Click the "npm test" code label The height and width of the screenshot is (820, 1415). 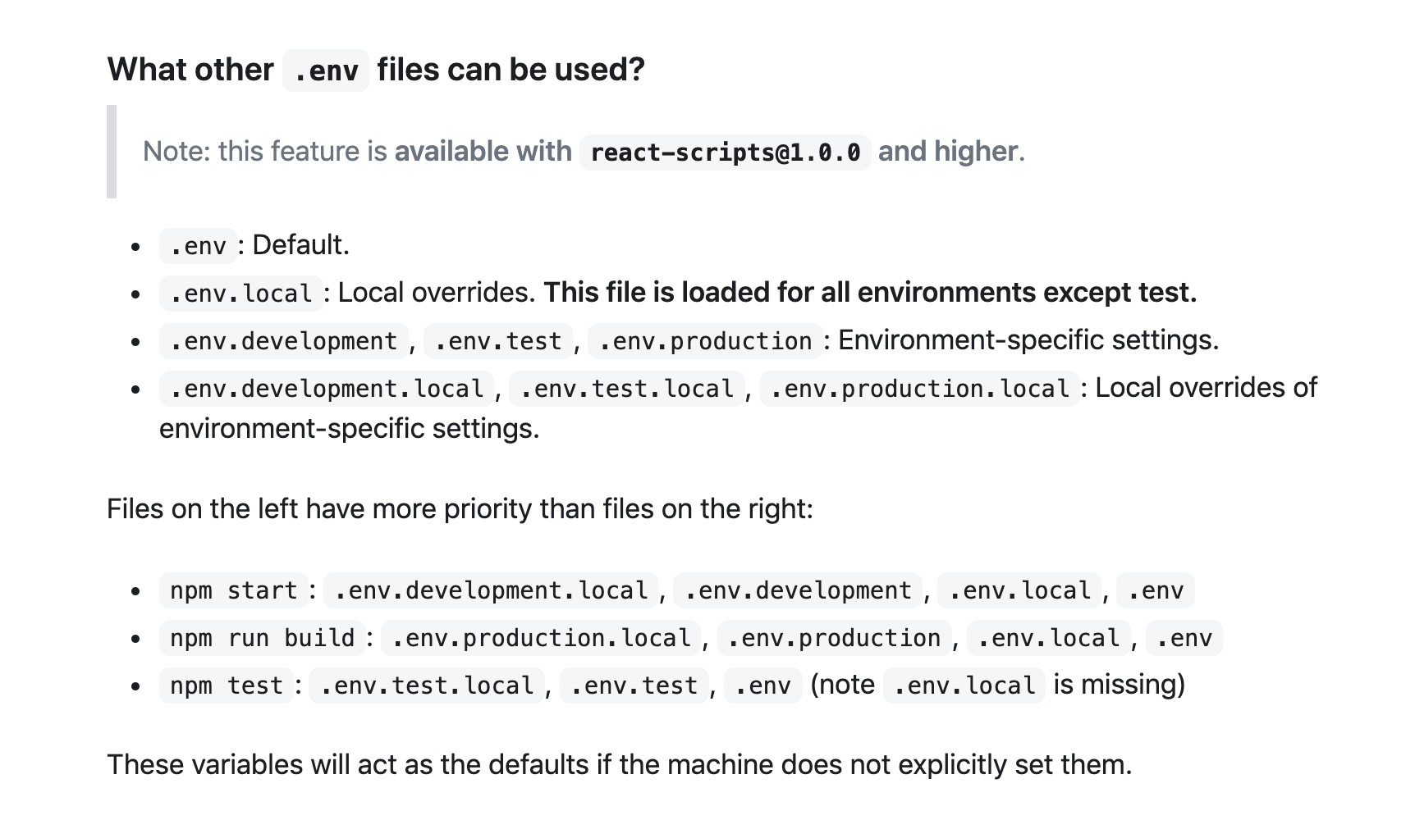click(x=226, y=685)
